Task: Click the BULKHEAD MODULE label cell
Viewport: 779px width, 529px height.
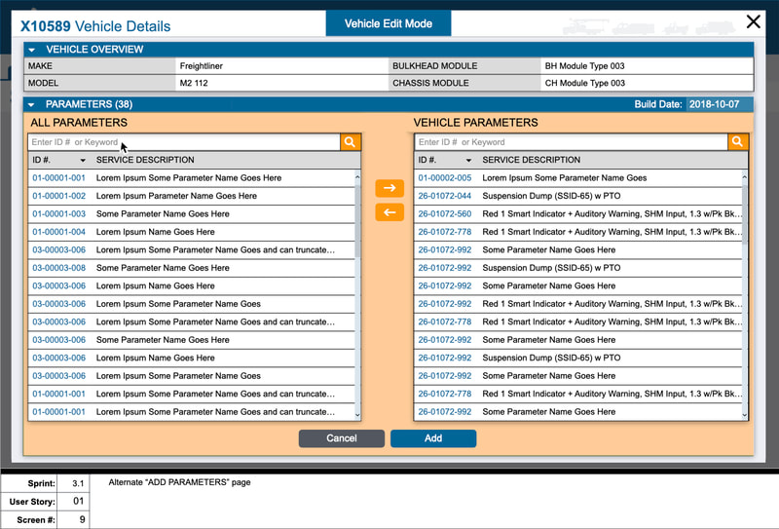Action: [x=464, y=66]
